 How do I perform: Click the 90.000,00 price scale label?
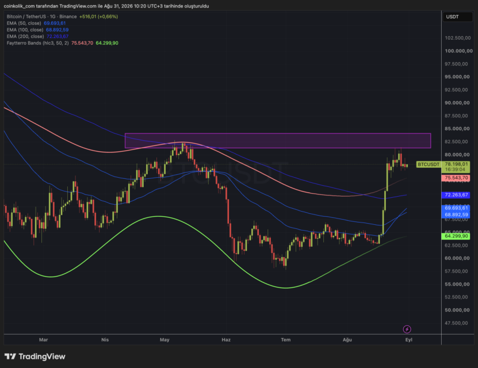click(457, 103)
